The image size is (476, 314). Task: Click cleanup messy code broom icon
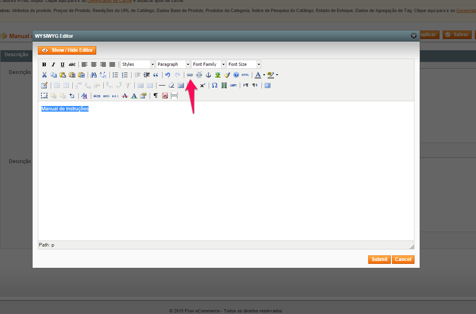[x=227, y=75]
